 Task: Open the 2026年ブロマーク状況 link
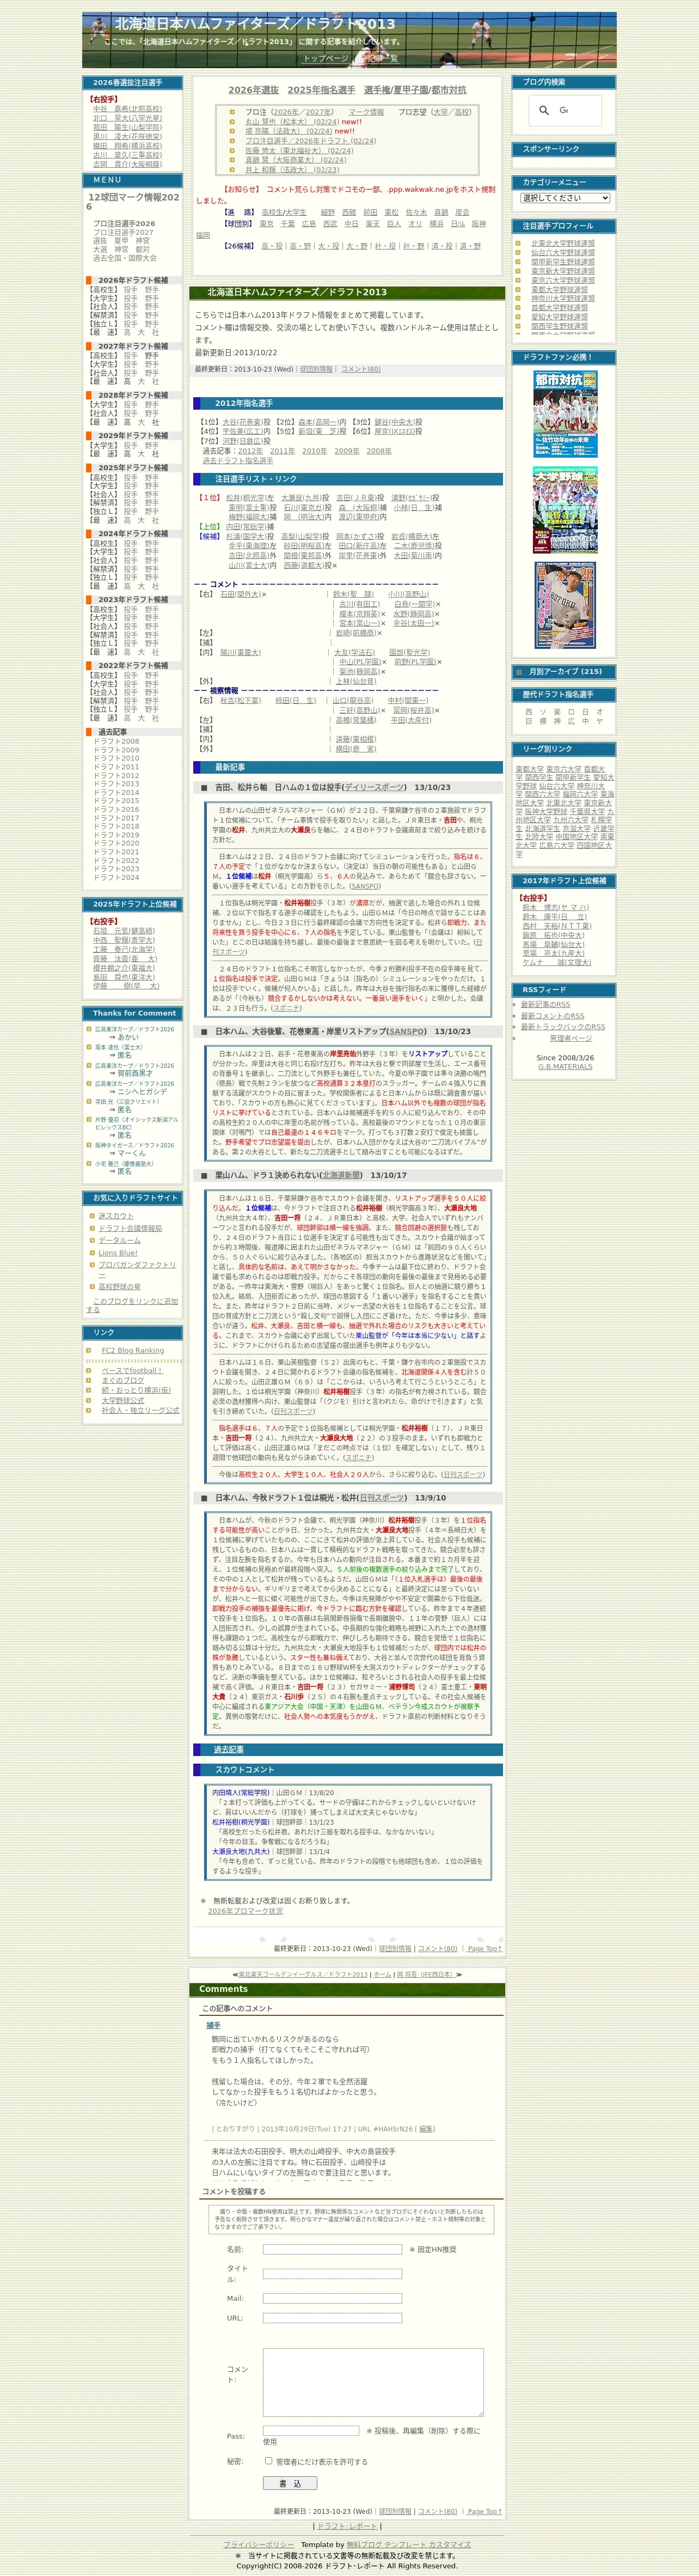pyautogui.click(x=244, y=1911)
